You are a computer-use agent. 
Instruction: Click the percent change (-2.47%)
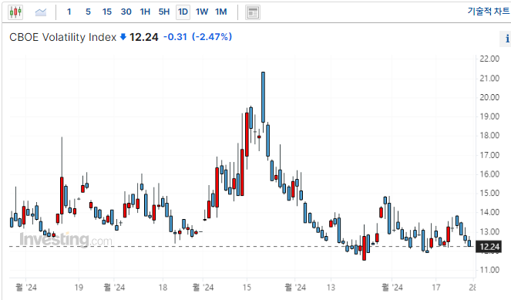212,37
